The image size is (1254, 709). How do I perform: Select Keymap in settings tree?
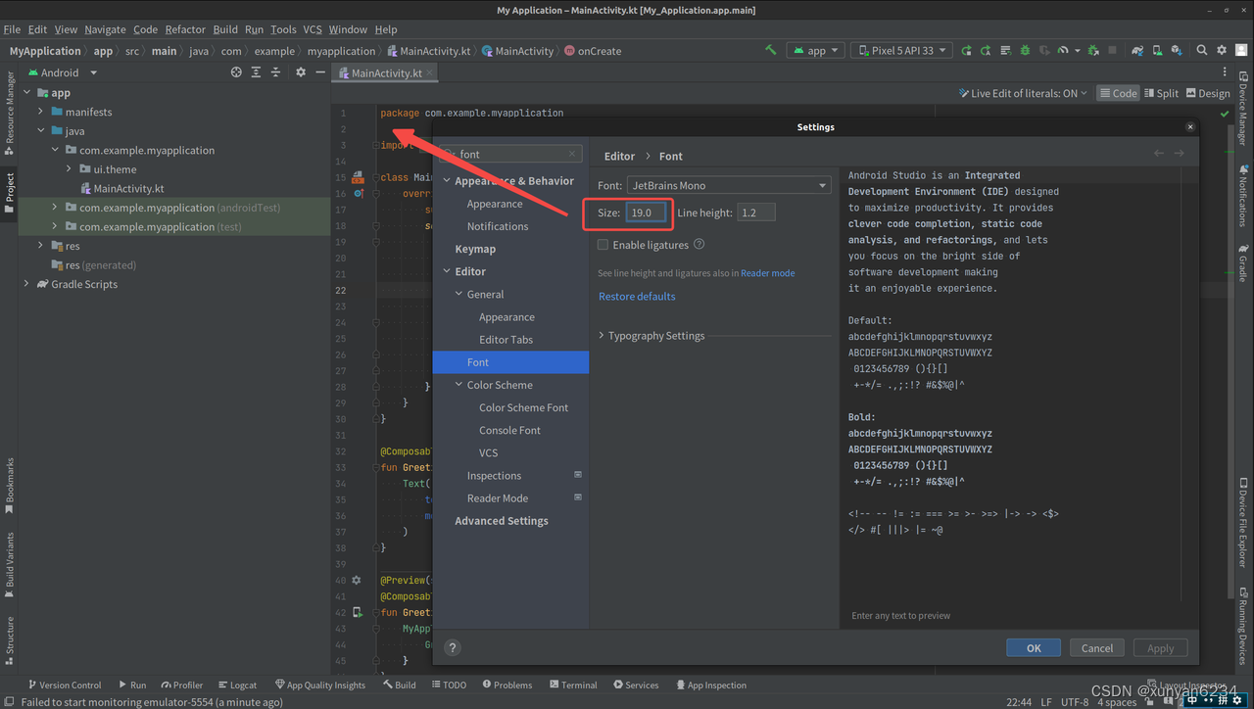coord(475,249)
